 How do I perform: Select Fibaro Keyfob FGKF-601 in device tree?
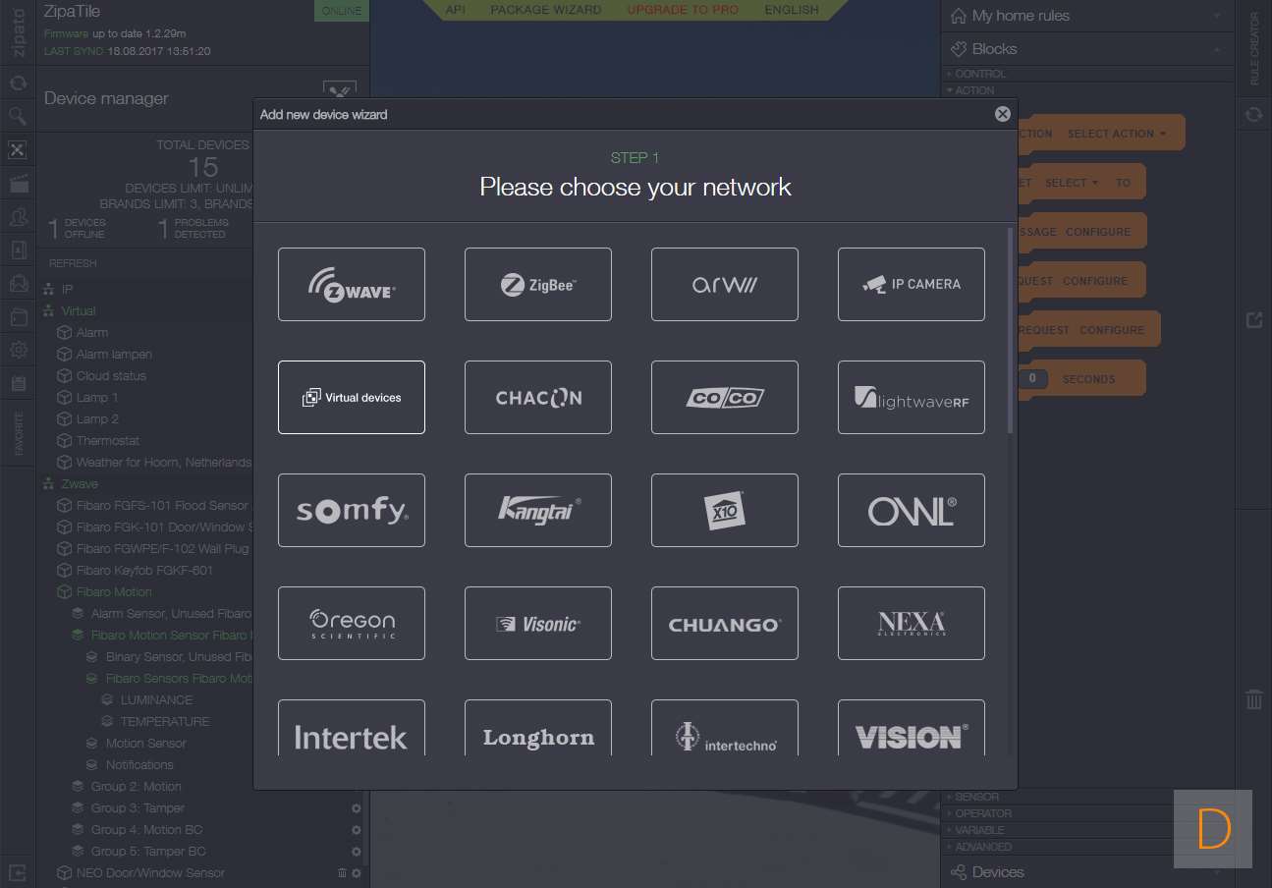144,571
